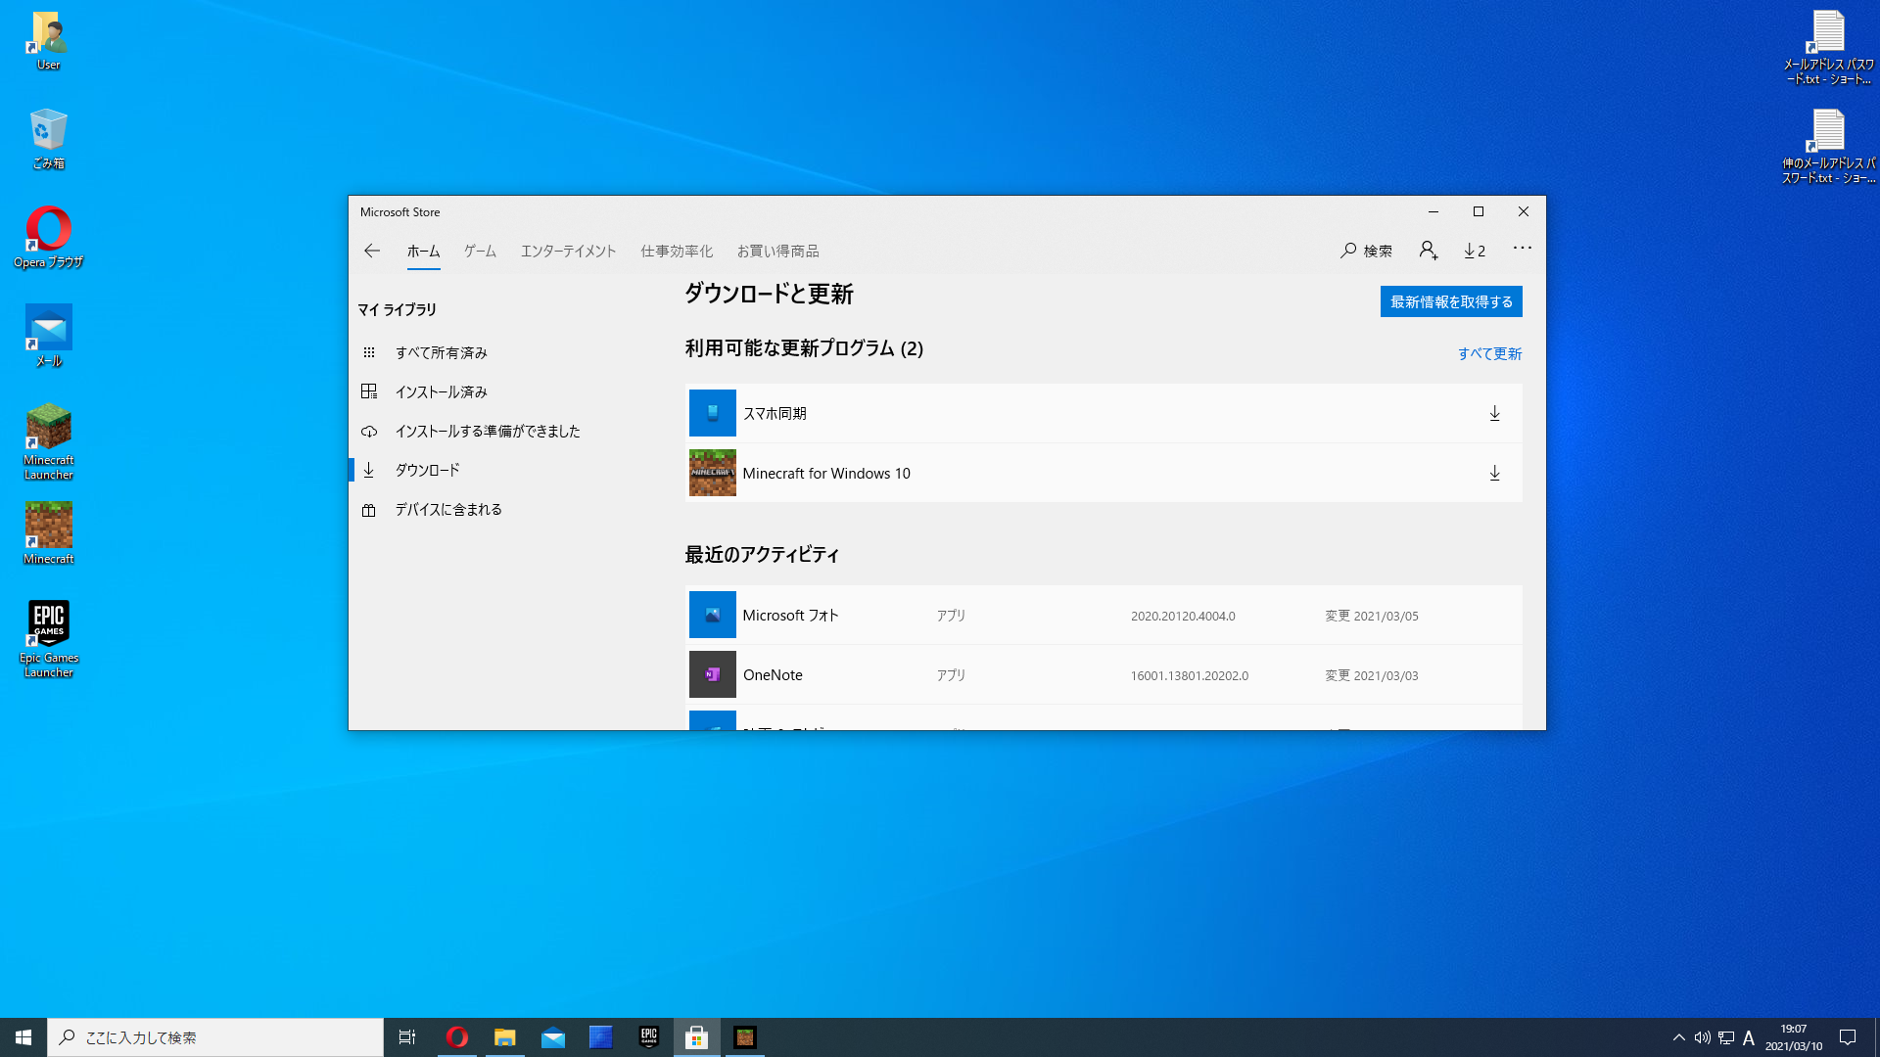Open 伸のメールアドレス パスワード.txt shortcut

coord(1828,146)
